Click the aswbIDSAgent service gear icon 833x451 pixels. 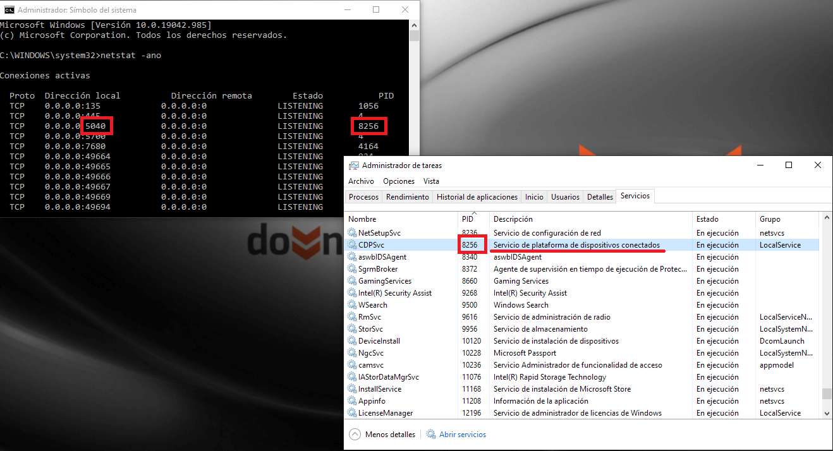353,257
